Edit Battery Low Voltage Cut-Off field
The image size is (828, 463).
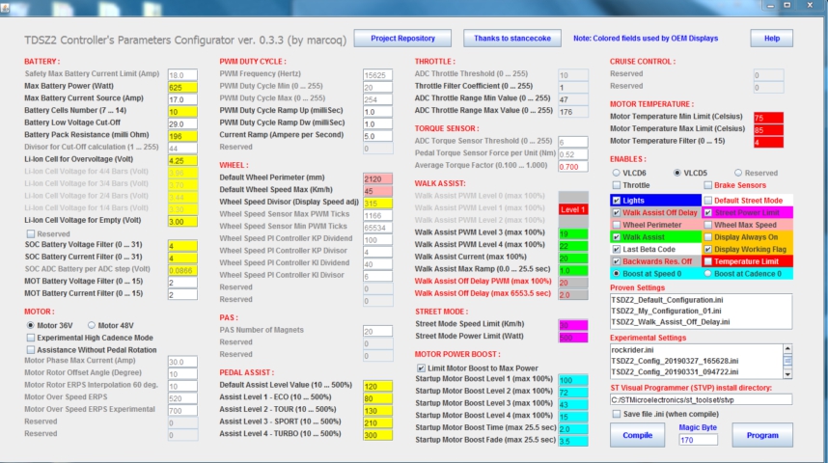point(182,123)
